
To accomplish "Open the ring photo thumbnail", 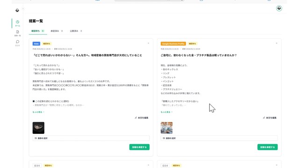I will pos(38,128).
